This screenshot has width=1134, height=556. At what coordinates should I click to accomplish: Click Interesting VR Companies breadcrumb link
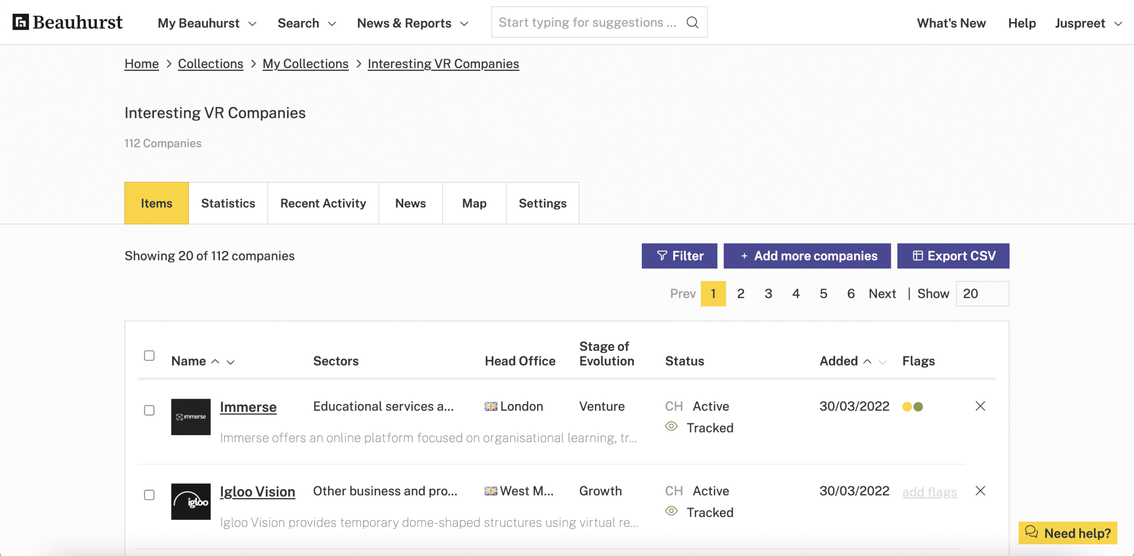tap(443, 63)
